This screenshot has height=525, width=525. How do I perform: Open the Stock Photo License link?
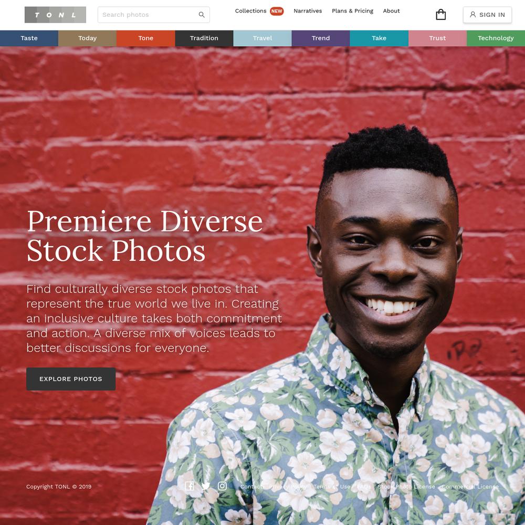pyautogui.click(x=406, y=487)
